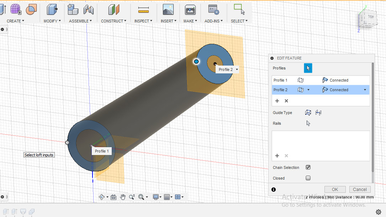Click the Grid and Snaps icon
The height and width of the screenshot is (217, 386).
(167, 197)
